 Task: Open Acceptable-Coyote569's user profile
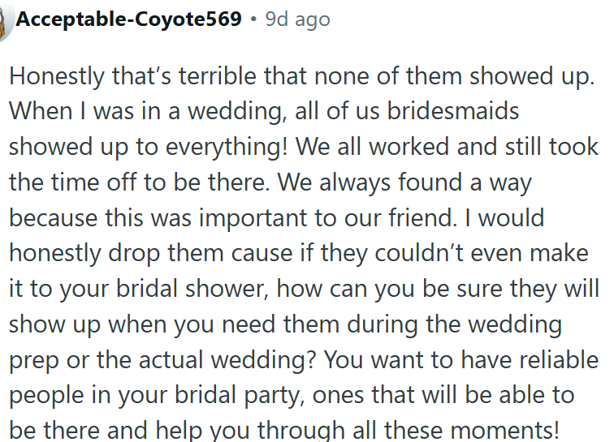(x=128, y=19)
